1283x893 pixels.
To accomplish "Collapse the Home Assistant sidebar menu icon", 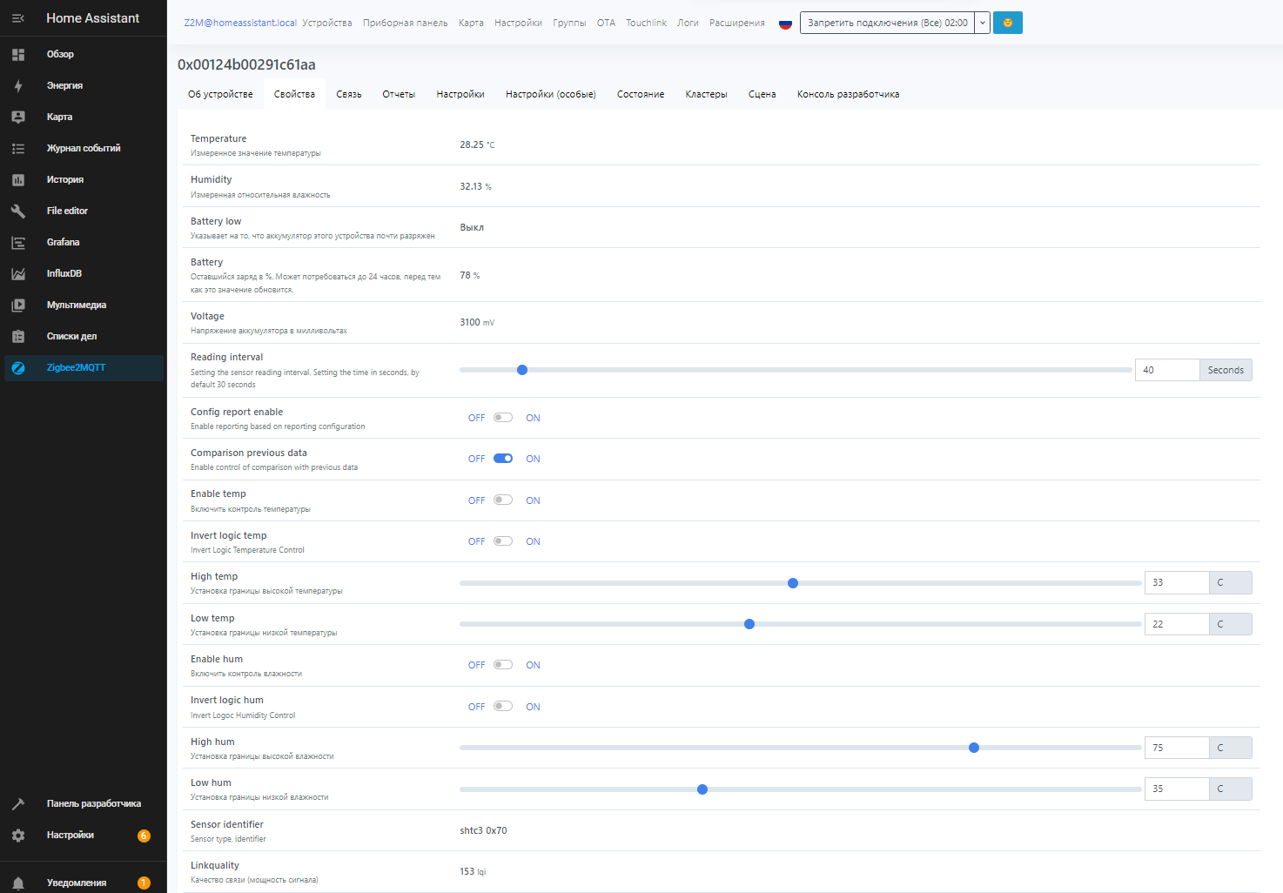I will point(18,18).
